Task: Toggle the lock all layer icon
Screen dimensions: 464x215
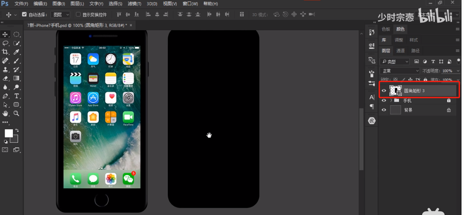Action: [x=425, y=80]
